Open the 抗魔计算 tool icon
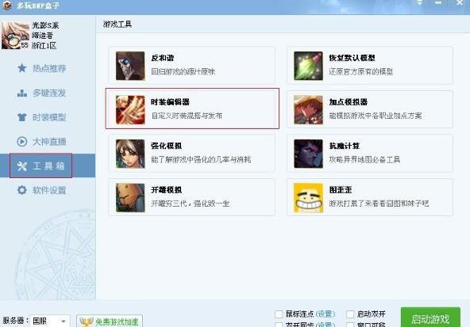 308,154
